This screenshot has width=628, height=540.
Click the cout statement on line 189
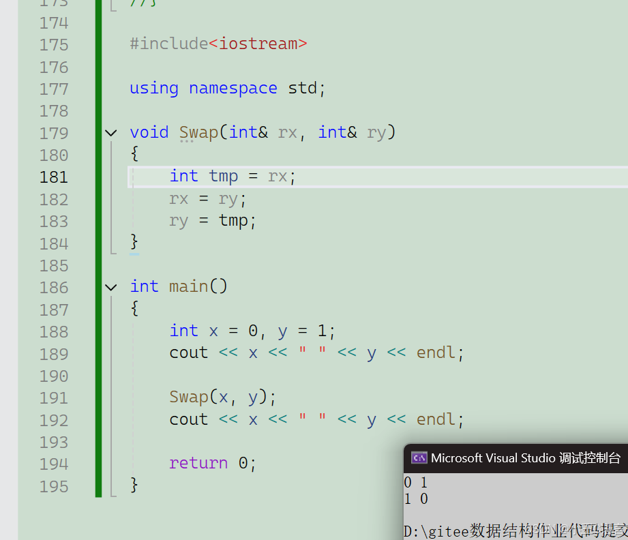[316, 353]
